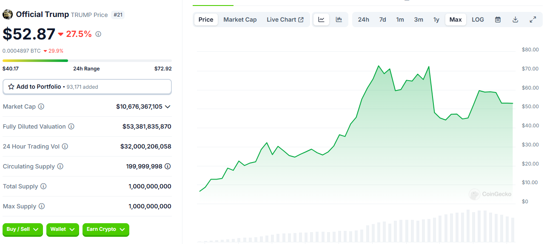Image resolution: width=544 pixels, height=244 pixels.
Task: Show Total Supply info icon
Action: (x=43, y=186)
